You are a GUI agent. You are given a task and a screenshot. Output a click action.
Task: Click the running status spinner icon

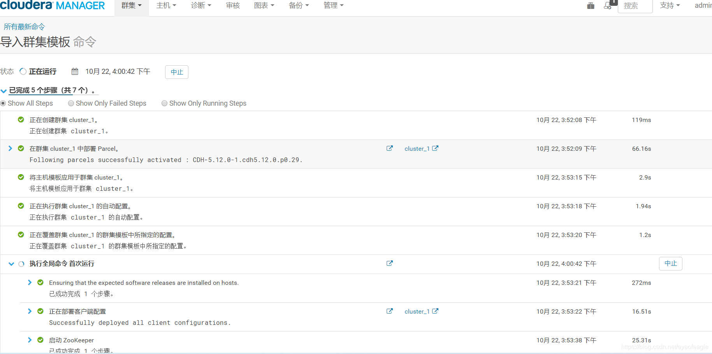(23, 71)
